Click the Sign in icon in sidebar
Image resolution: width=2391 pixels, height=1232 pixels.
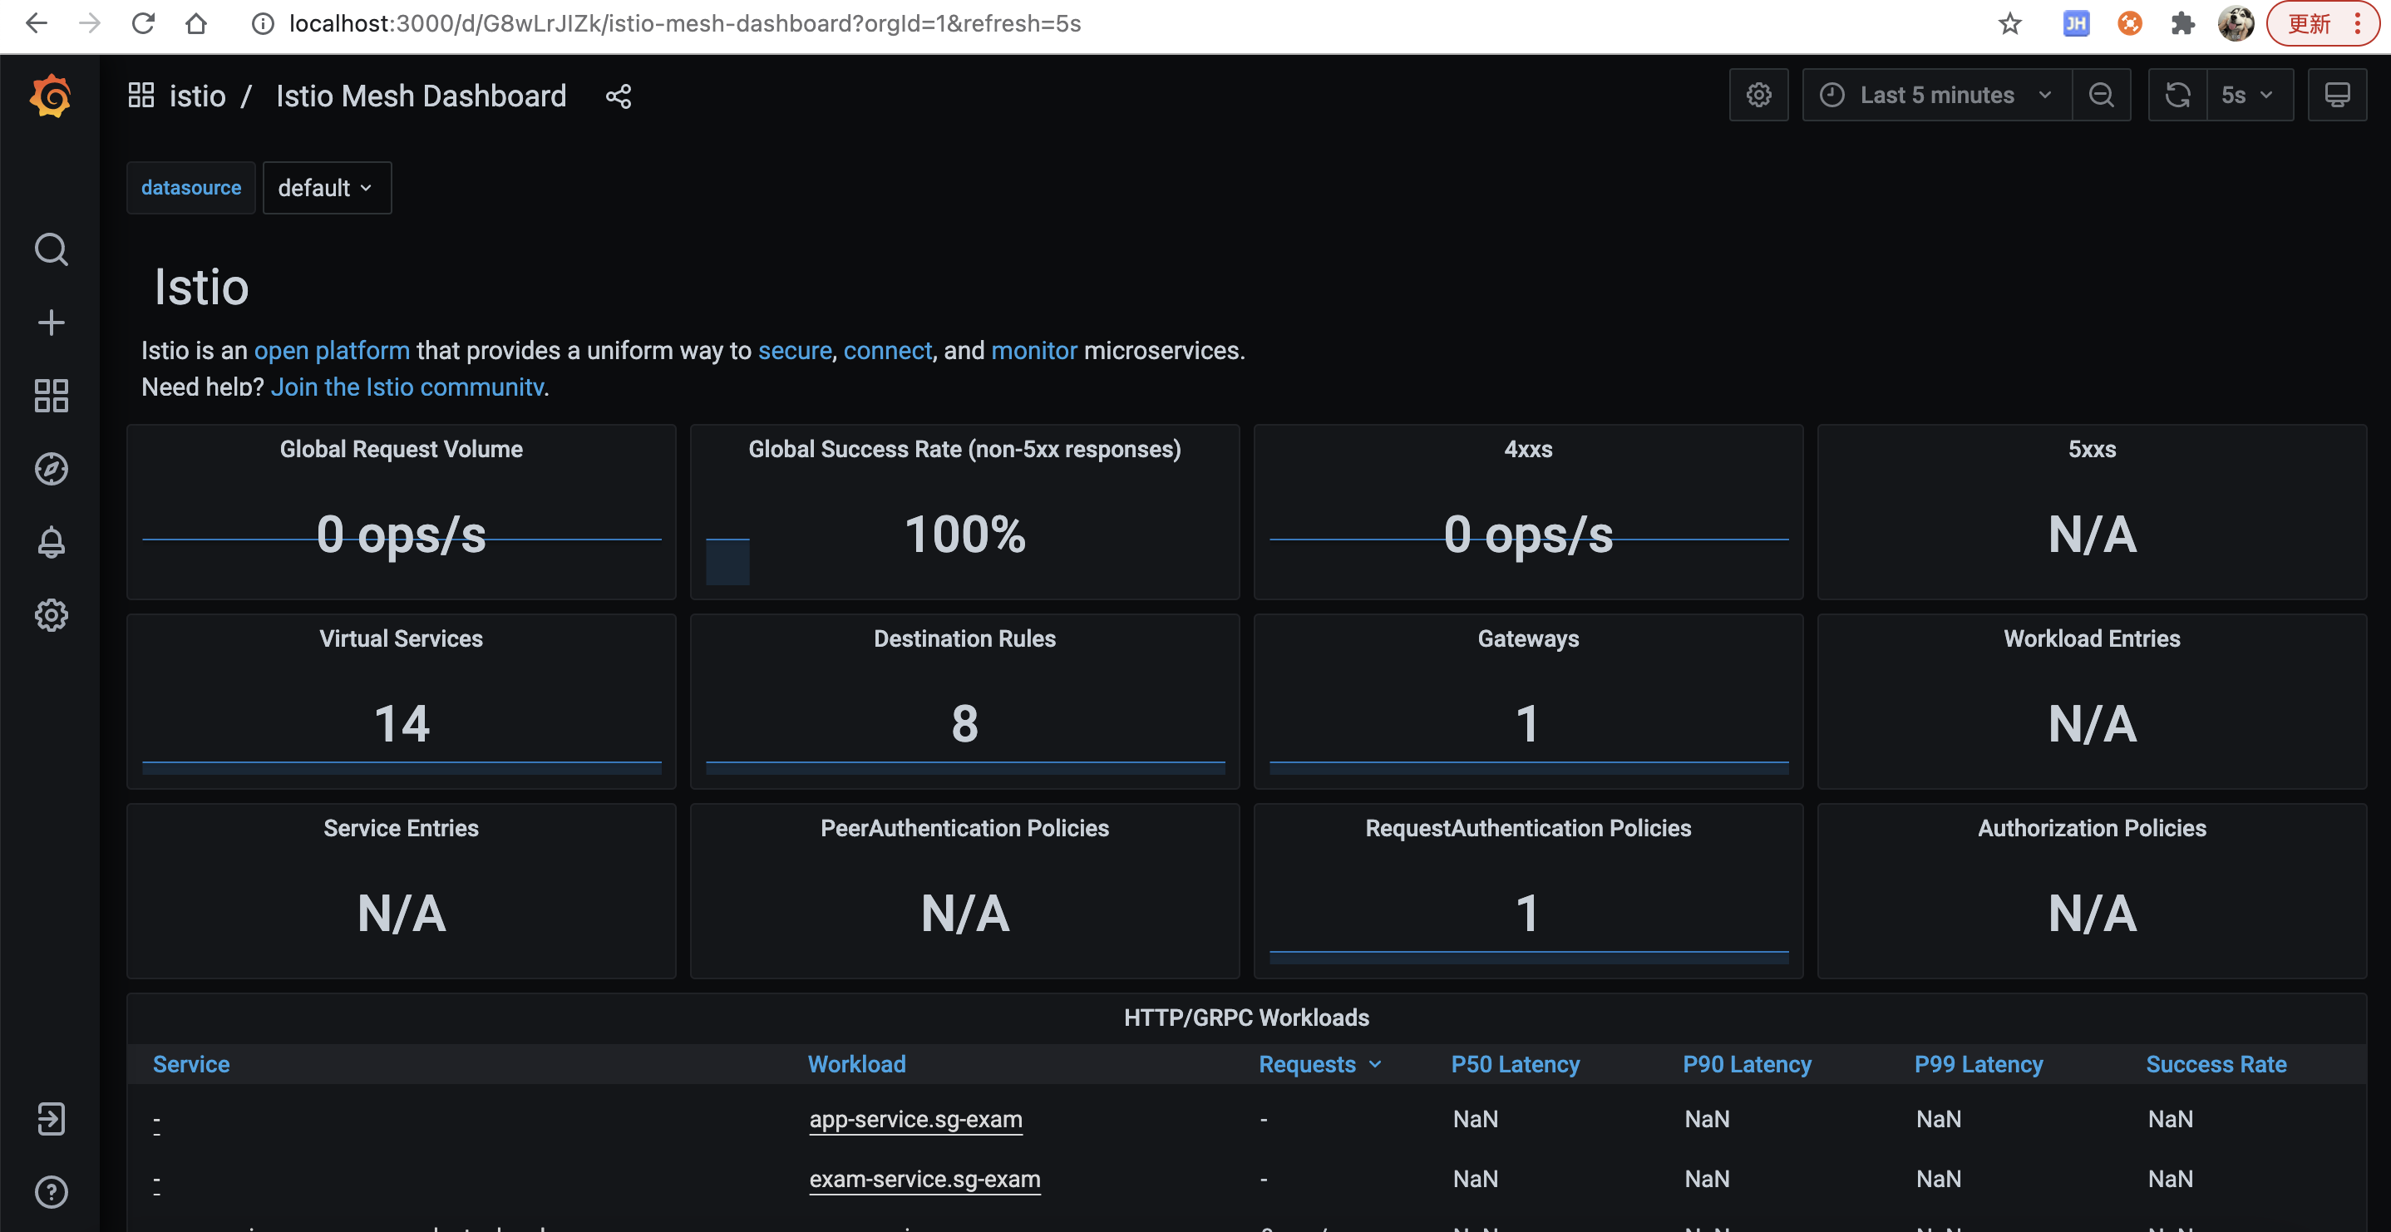(x=51, y=1119)
